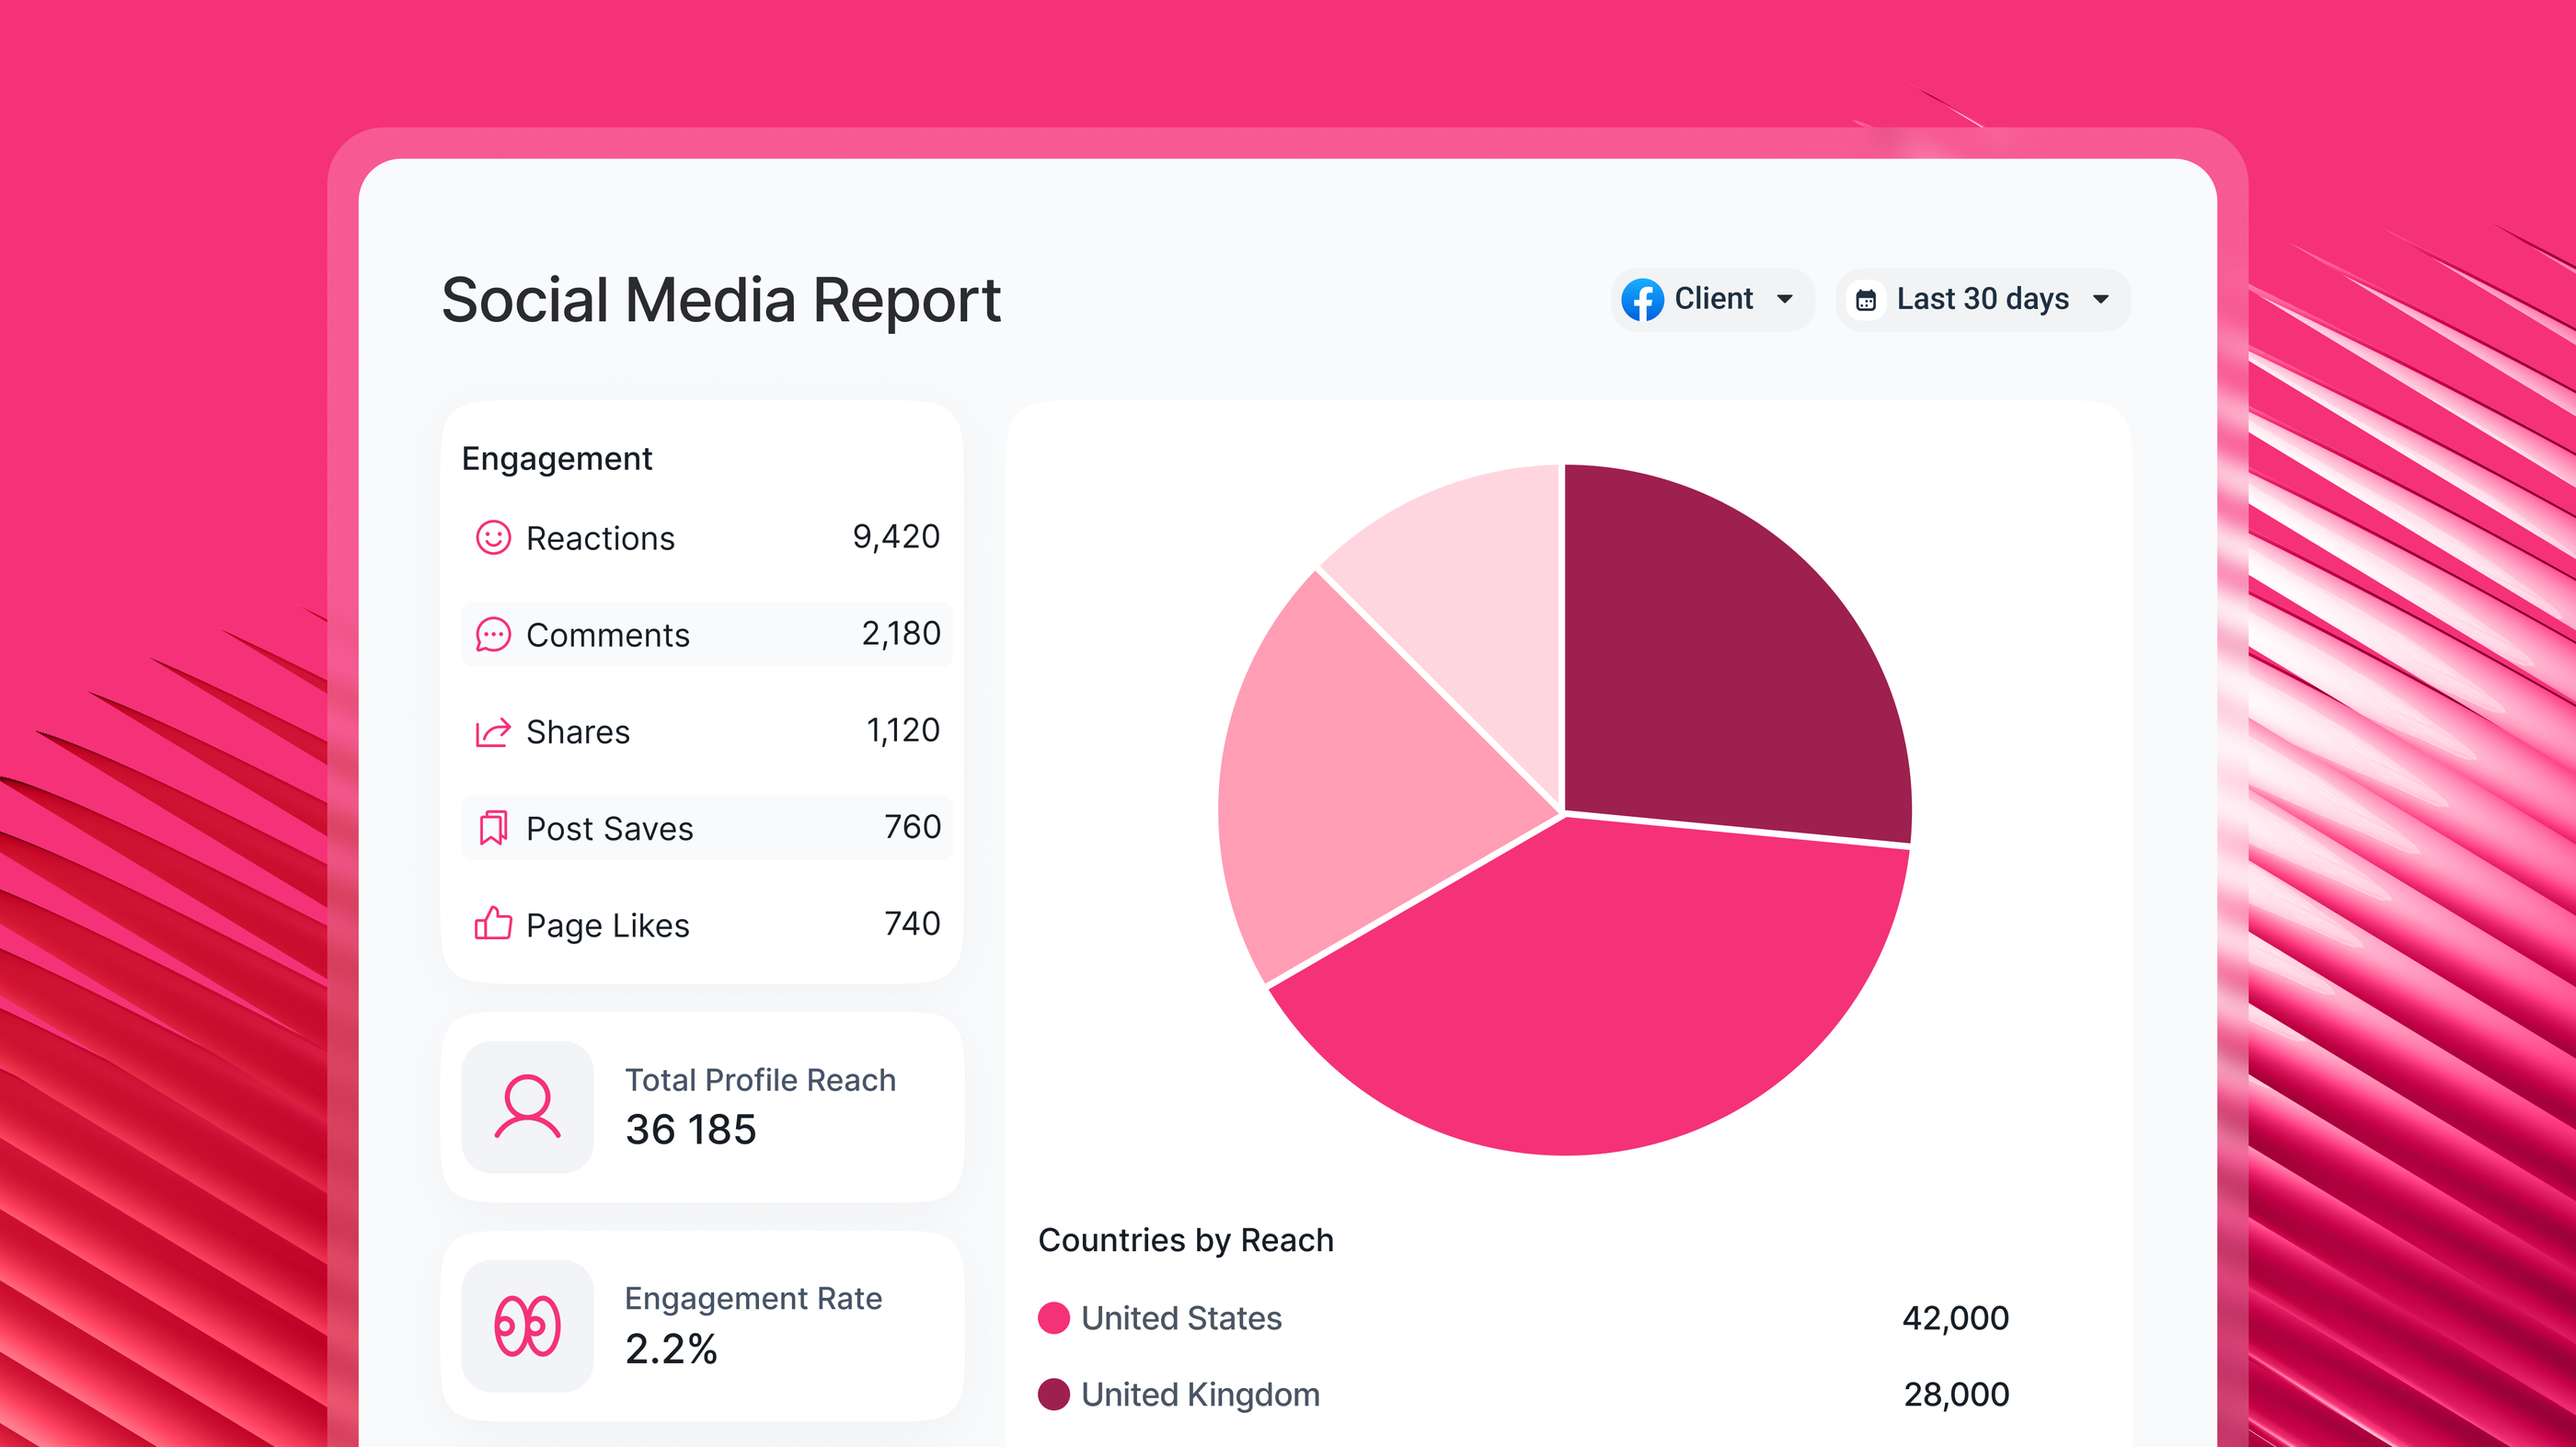Open the Client dropdown chevron arrow
Image resolution: width=2576 pixels, height=1447 pixels.
(1786, 298)
